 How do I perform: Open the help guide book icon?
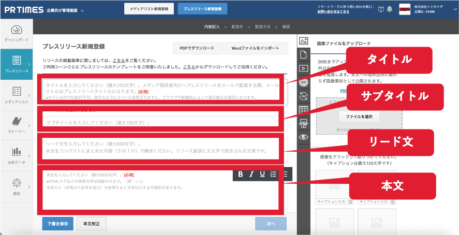(381, 9)
